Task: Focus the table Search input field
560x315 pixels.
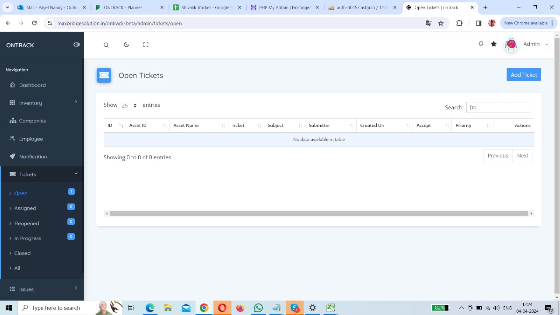Action: pos(498,108)
